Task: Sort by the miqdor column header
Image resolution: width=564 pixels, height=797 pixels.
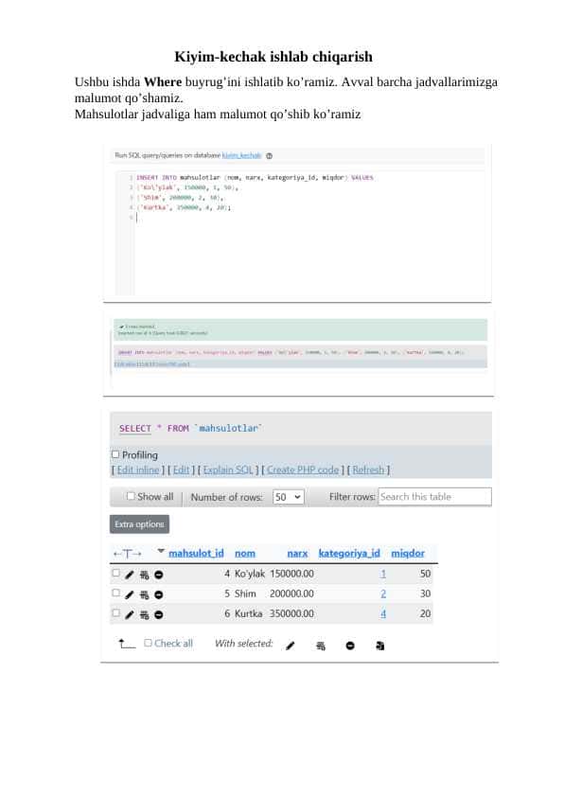Action: click(408, 553)
